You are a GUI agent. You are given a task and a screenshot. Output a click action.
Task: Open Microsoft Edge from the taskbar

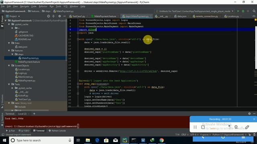[x=97, y=140]
